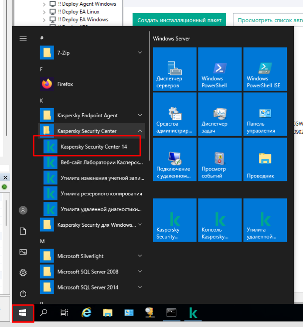The width and height of the screenshot is (303, 327).
Task: Jump via letter M group header
Action: tap(42, 241)
